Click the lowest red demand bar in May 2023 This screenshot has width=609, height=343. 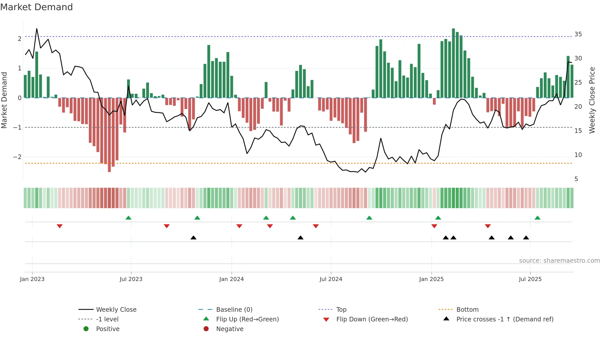pos(109,135)
